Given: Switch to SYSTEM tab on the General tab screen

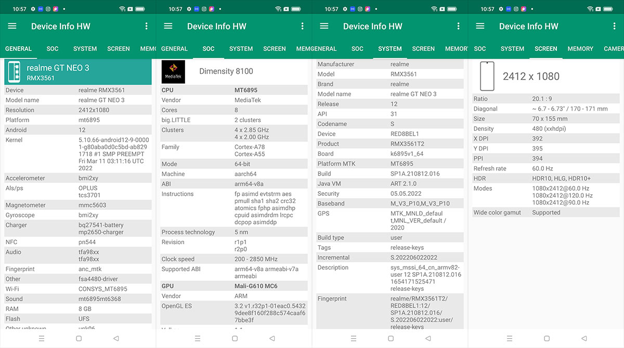Looking at the screenshot, I should click(85, 49).
